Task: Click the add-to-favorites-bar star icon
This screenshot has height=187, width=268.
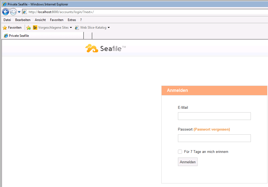Action: [29, 28]
